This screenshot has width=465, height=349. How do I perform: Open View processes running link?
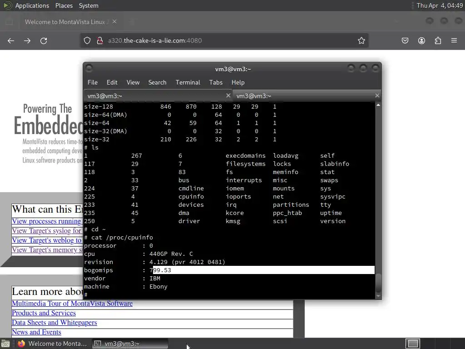point(47,221)
